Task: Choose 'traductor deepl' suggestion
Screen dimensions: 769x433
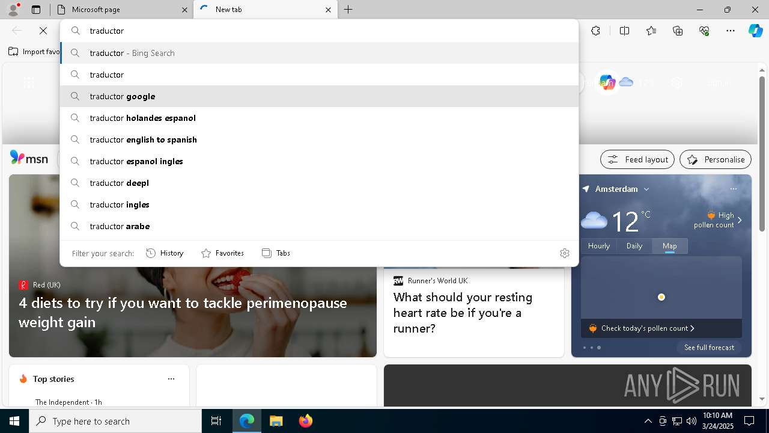Action: pyautogui.click(x=320, y=183)
